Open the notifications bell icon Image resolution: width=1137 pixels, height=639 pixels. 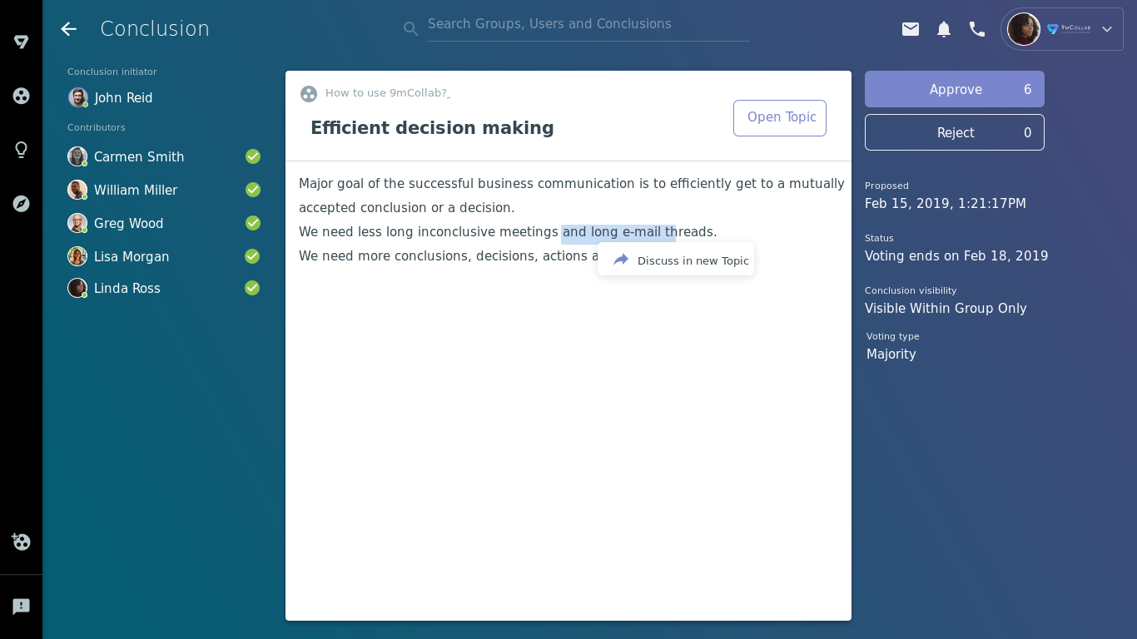pyautogui.click(x=944, y=29)
